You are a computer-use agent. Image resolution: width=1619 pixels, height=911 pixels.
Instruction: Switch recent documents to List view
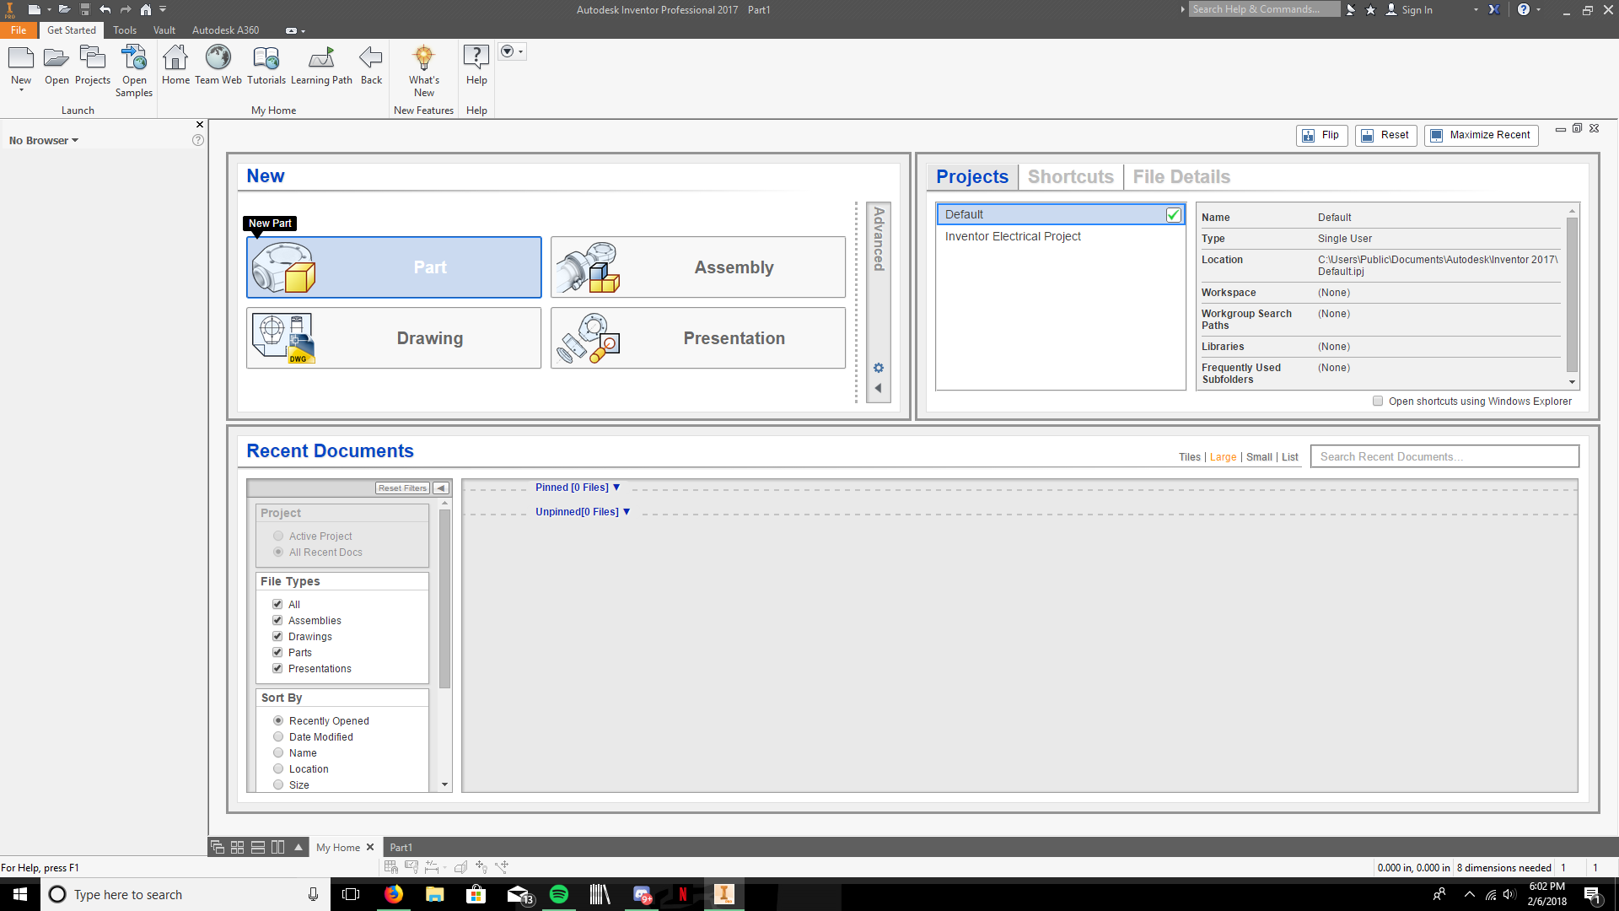click(1290, 457)
